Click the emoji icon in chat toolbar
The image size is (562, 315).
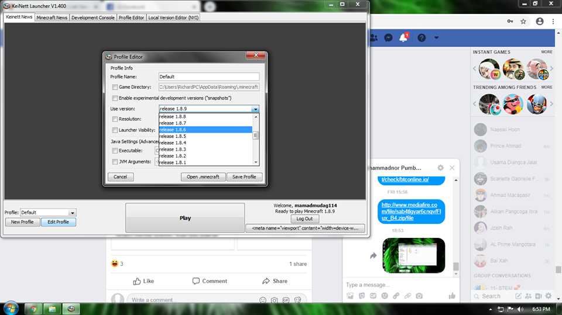tap(385, 296)
